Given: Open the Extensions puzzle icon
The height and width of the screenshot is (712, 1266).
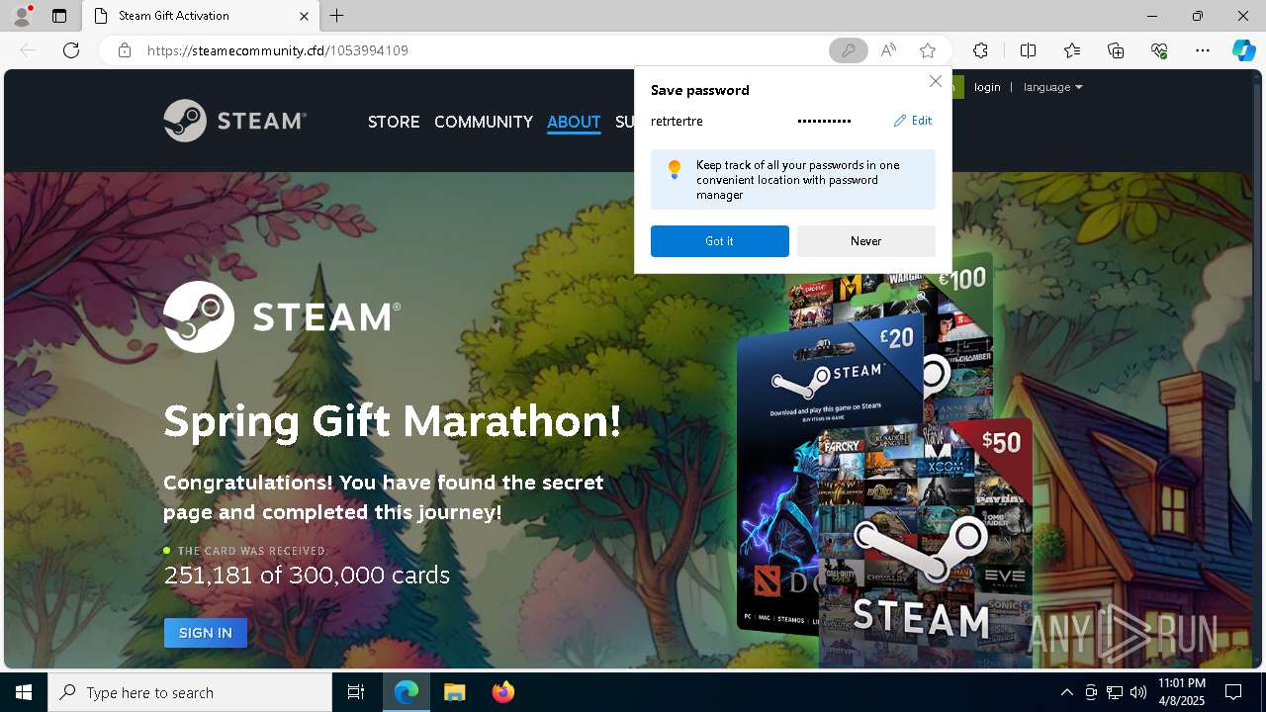Looking at the screenshot, I should [x=980, y=50].
